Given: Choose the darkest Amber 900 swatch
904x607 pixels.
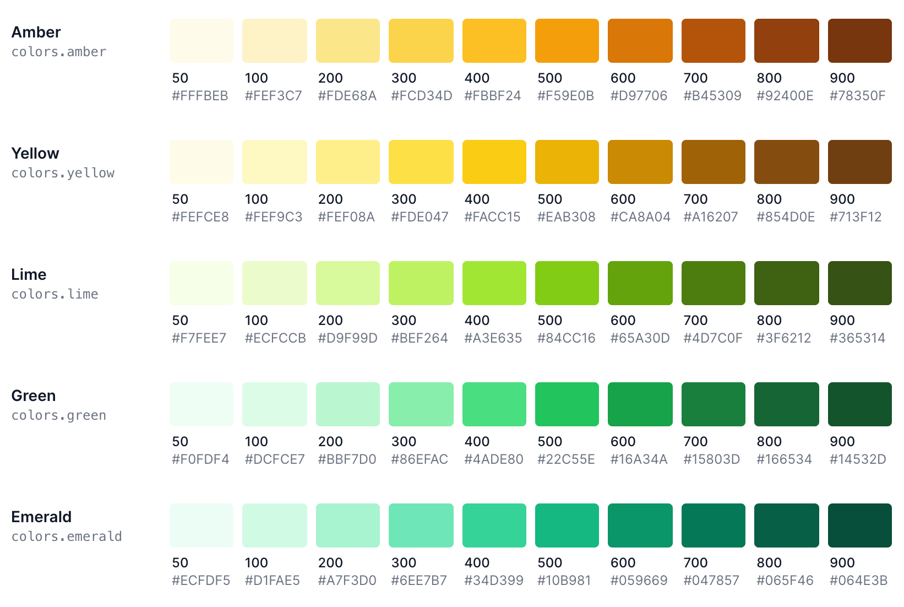Looking at the screenshot, I should pyautogui.click(x=860, y=41).
